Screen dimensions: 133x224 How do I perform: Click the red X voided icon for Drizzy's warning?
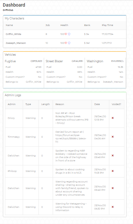(x=113, y=118)
